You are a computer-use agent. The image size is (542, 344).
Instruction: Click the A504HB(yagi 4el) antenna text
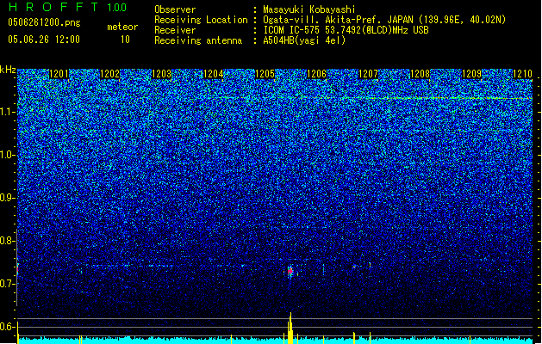(304, 40)
